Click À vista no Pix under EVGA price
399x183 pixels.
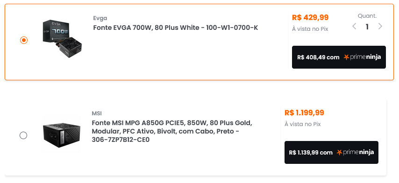pos(310,29)
